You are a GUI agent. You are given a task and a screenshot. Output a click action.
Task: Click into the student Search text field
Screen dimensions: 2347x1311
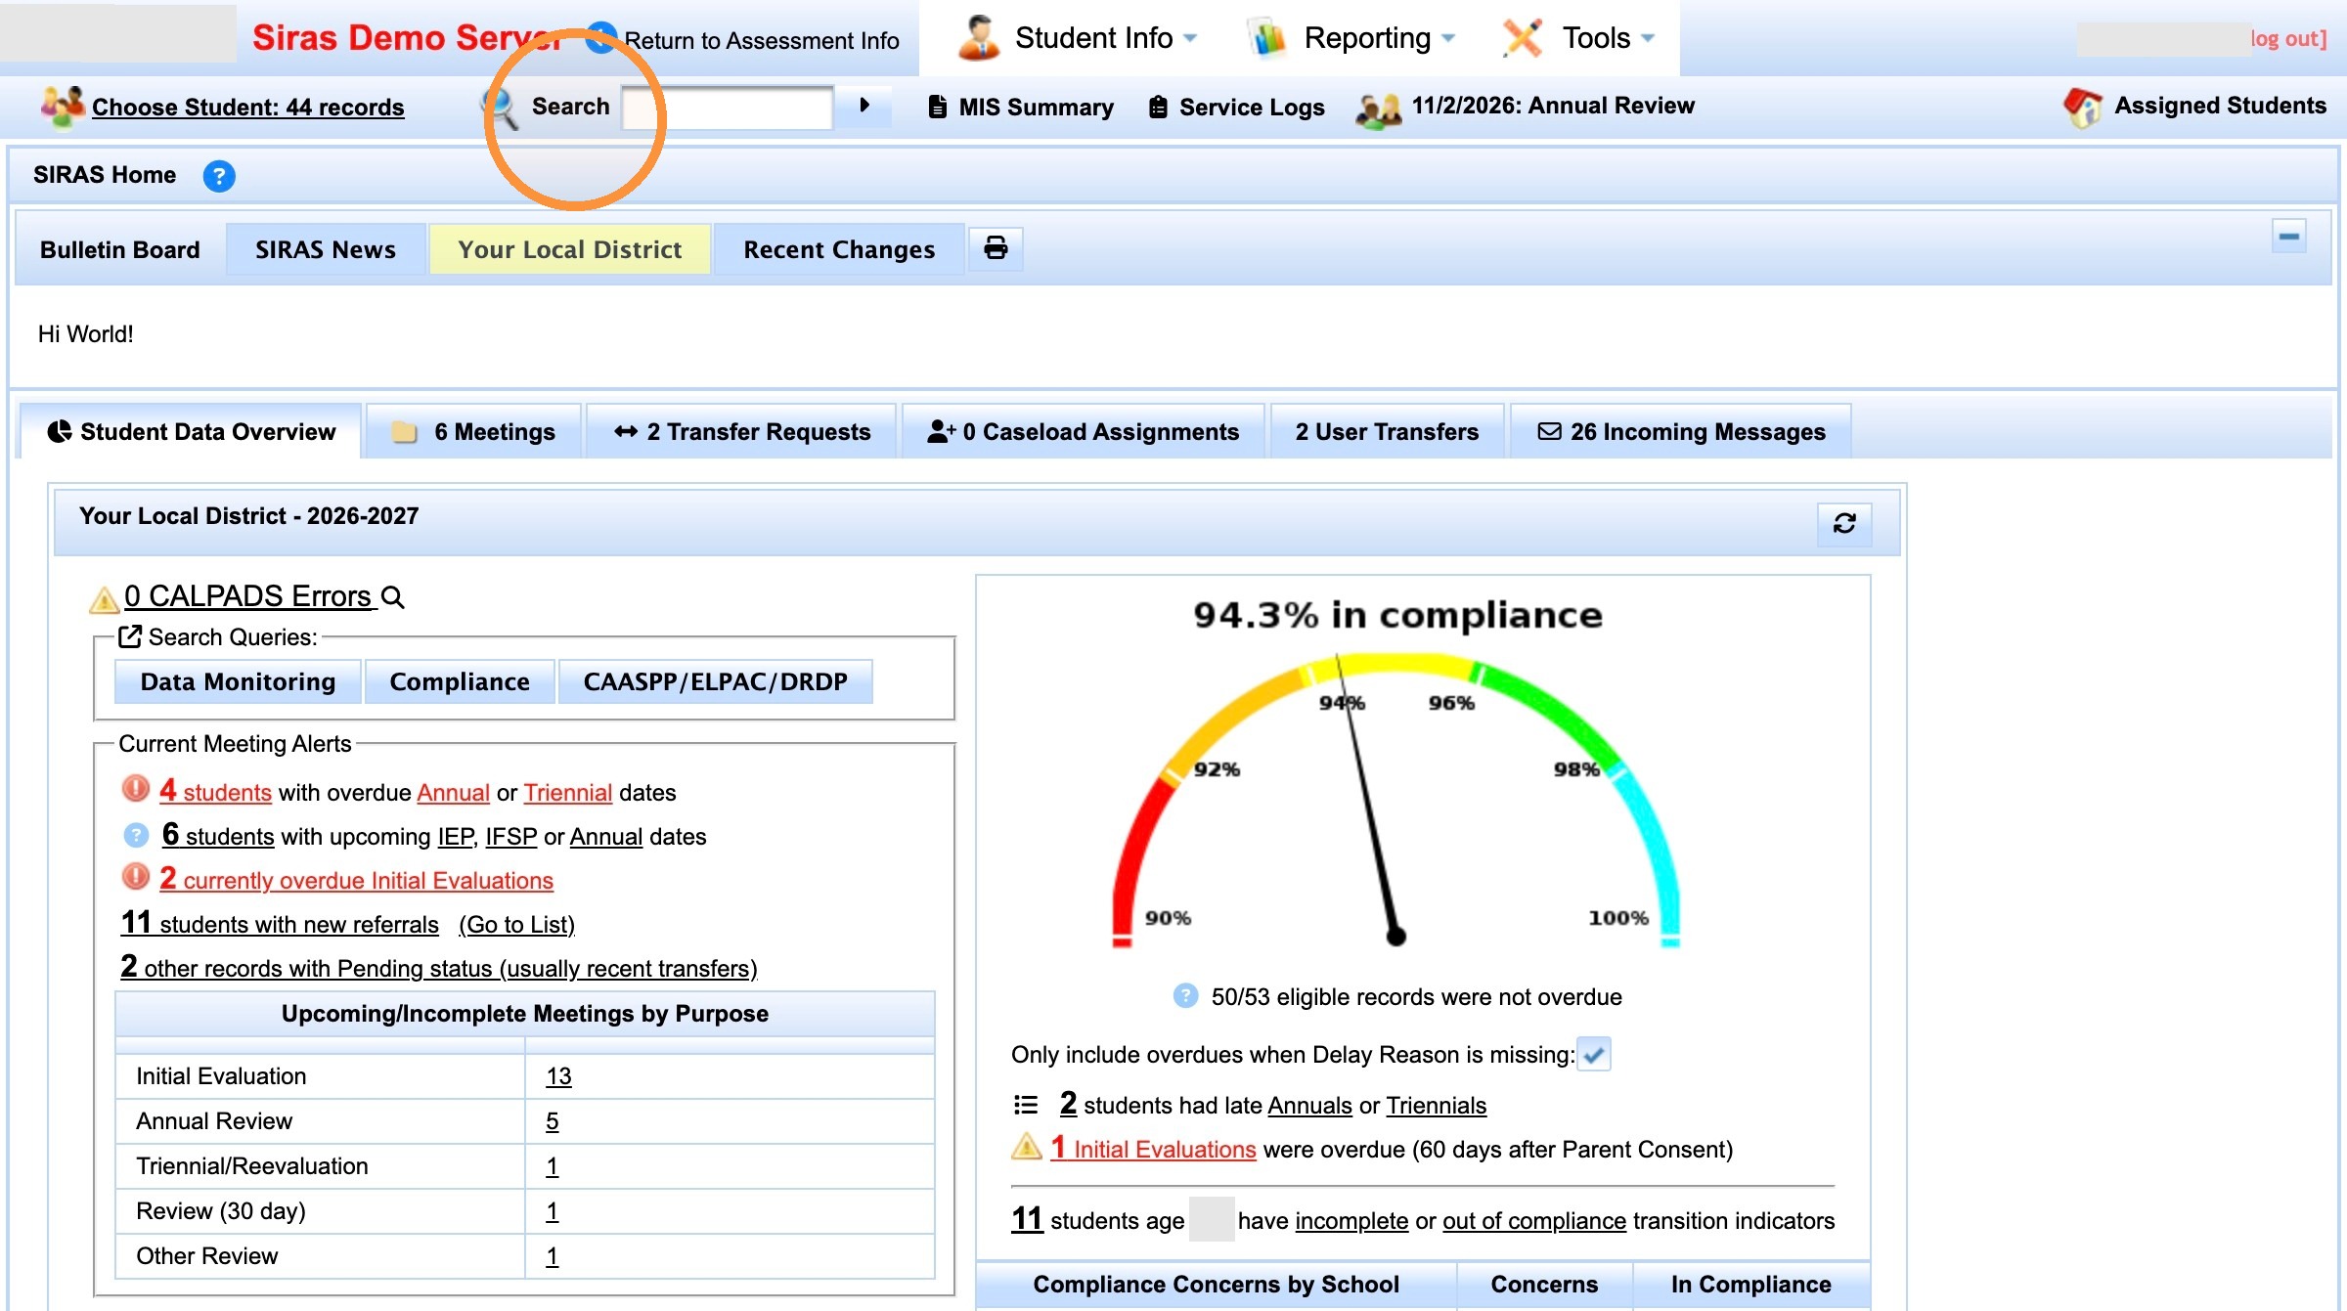pos(728,107)
